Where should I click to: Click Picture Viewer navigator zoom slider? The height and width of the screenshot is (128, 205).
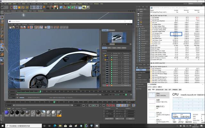point(119,44)
